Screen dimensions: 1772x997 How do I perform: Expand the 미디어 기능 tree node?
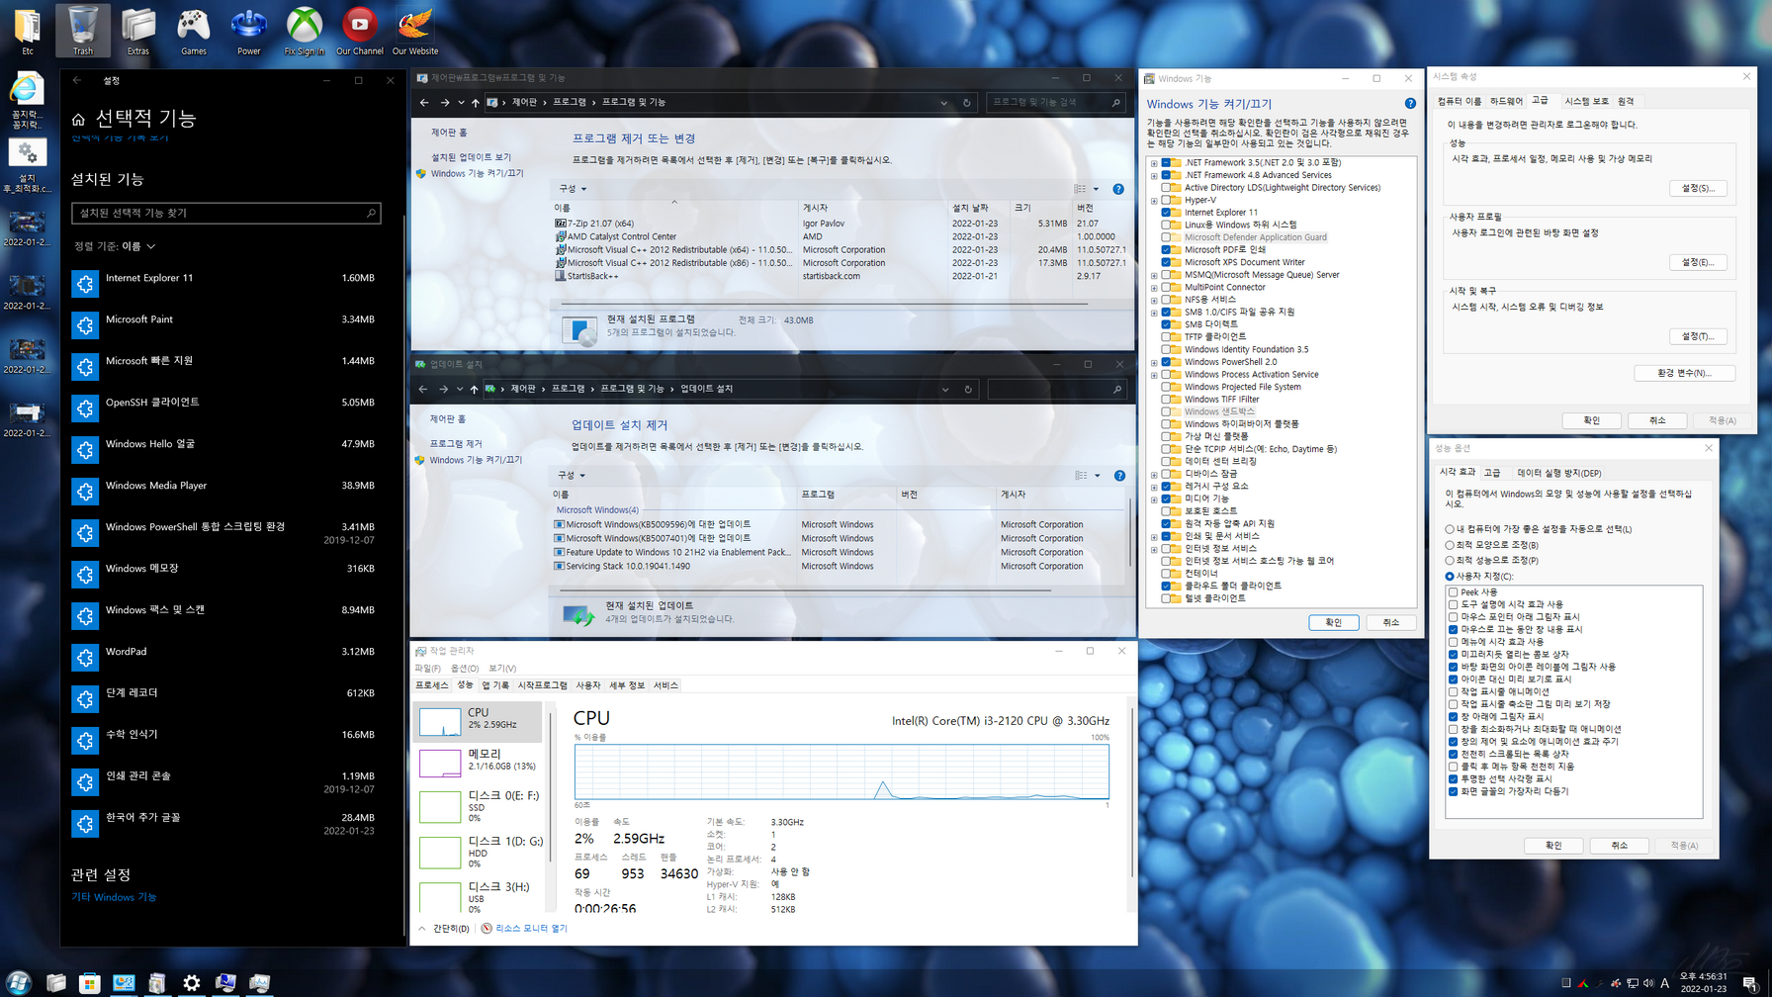coord(1154,499)
